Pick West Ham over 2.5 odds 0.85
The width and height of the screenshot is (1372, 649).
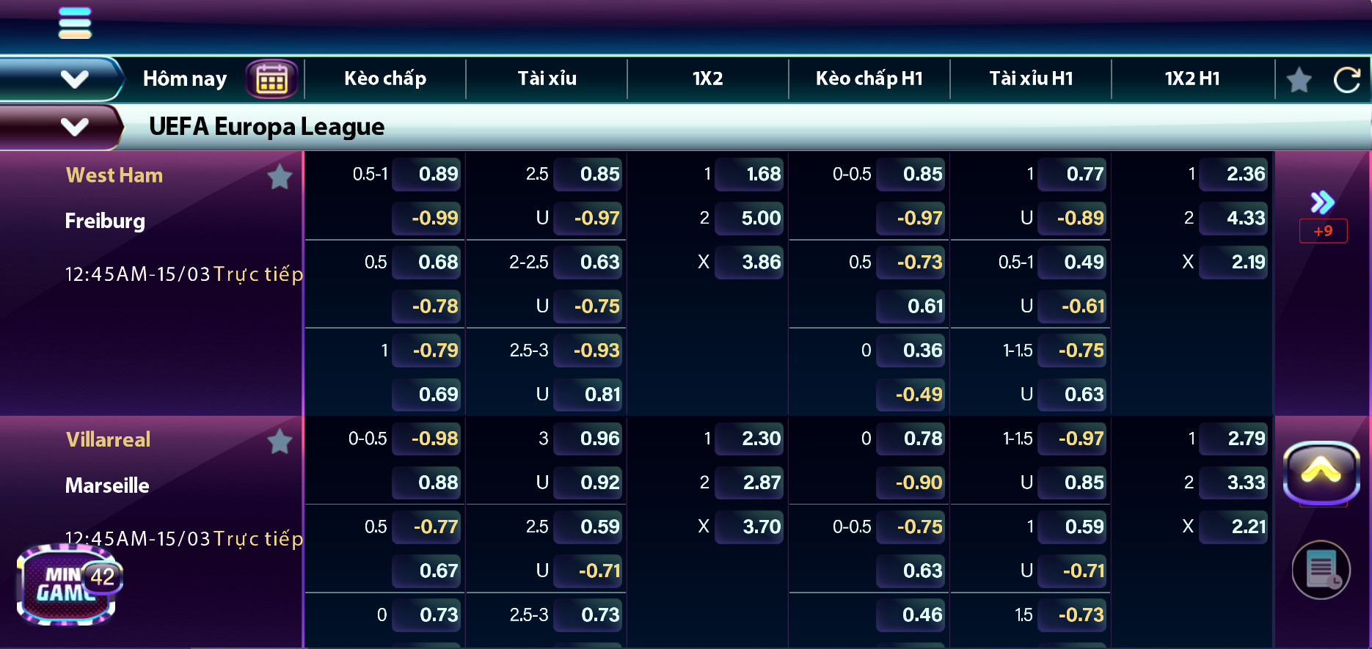pyautogui.click(x=588, y=174)
